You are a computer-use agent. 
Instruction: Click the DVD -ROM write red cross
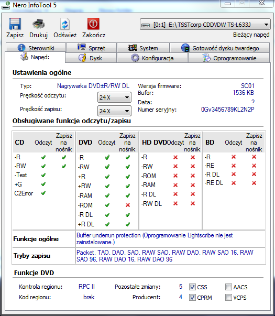127,205
